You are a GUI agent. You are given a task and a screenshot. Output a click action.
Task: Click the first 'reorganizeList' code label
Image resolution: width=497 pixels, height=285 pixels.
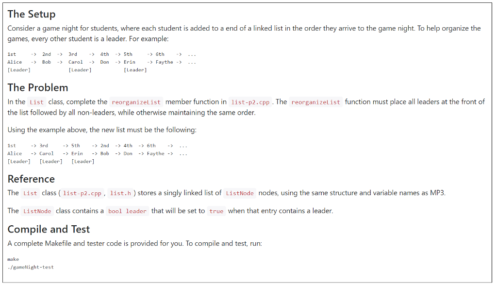pyautogui.click(x=136, y=102)
